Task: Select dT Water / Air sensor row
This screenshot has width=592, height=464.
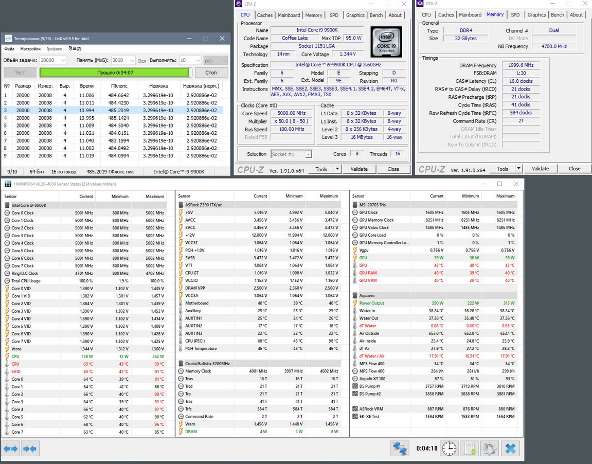Action: (x=434, y=356)
